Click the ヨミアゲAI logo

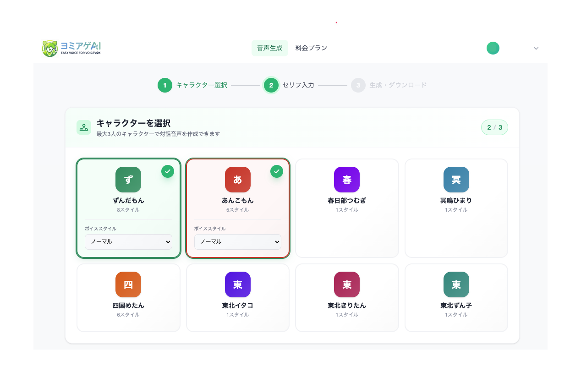(x=71, y=48)
